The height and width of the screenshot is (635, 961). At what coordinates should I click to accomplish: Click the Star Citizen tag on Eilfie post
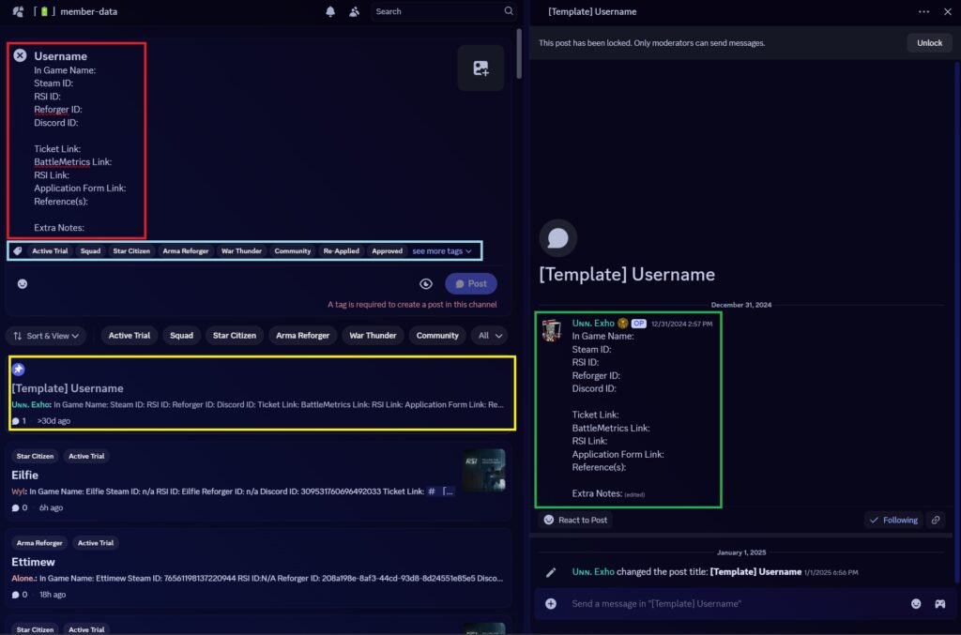[35, 456]
